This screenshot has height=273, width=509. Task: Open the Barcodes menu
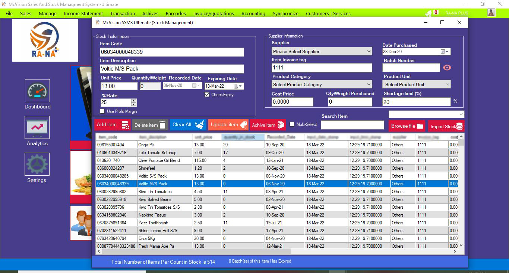point(176,13)
